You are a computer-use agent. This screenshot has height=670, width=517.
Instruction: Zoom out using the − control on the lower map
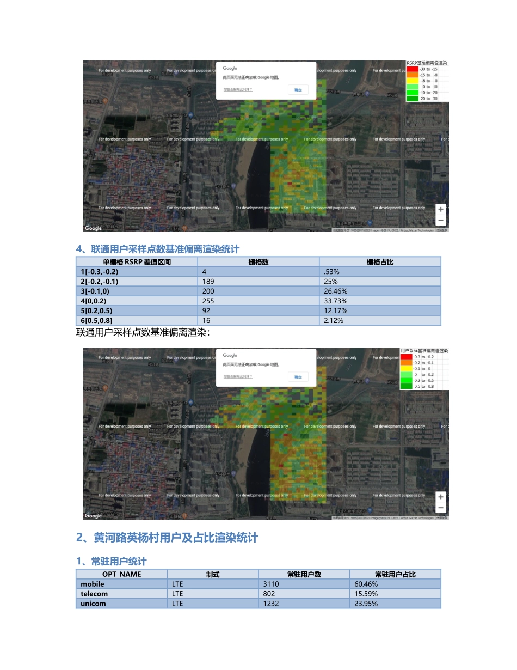[440, 507]
